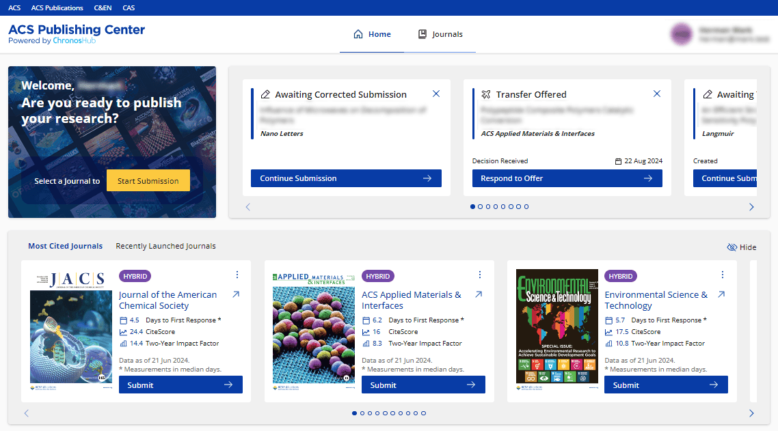Collapse to previous journal cards via left chevron
This screenshot has height=431, width=778.
(26, 413)
